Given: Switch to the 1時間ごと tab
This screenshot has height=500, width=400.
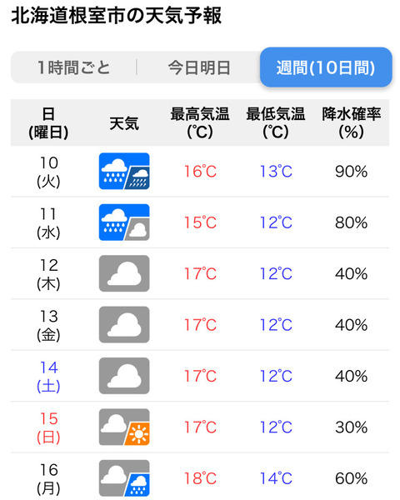Looking at the screenshot, I should click(74, 67).
